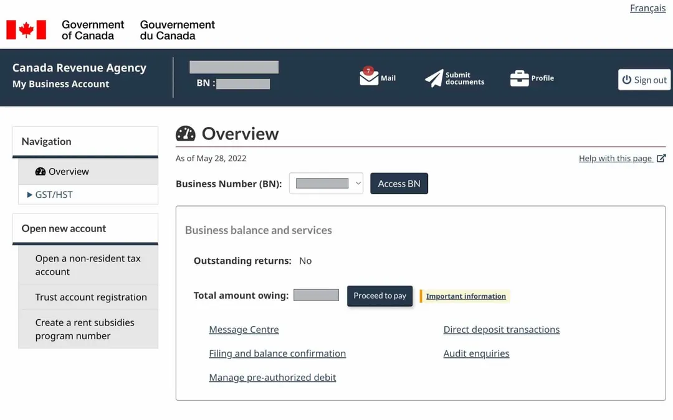This screenshot has height=420, width=673.
Task: Click the Profile label in header
Action: point(543,78)
